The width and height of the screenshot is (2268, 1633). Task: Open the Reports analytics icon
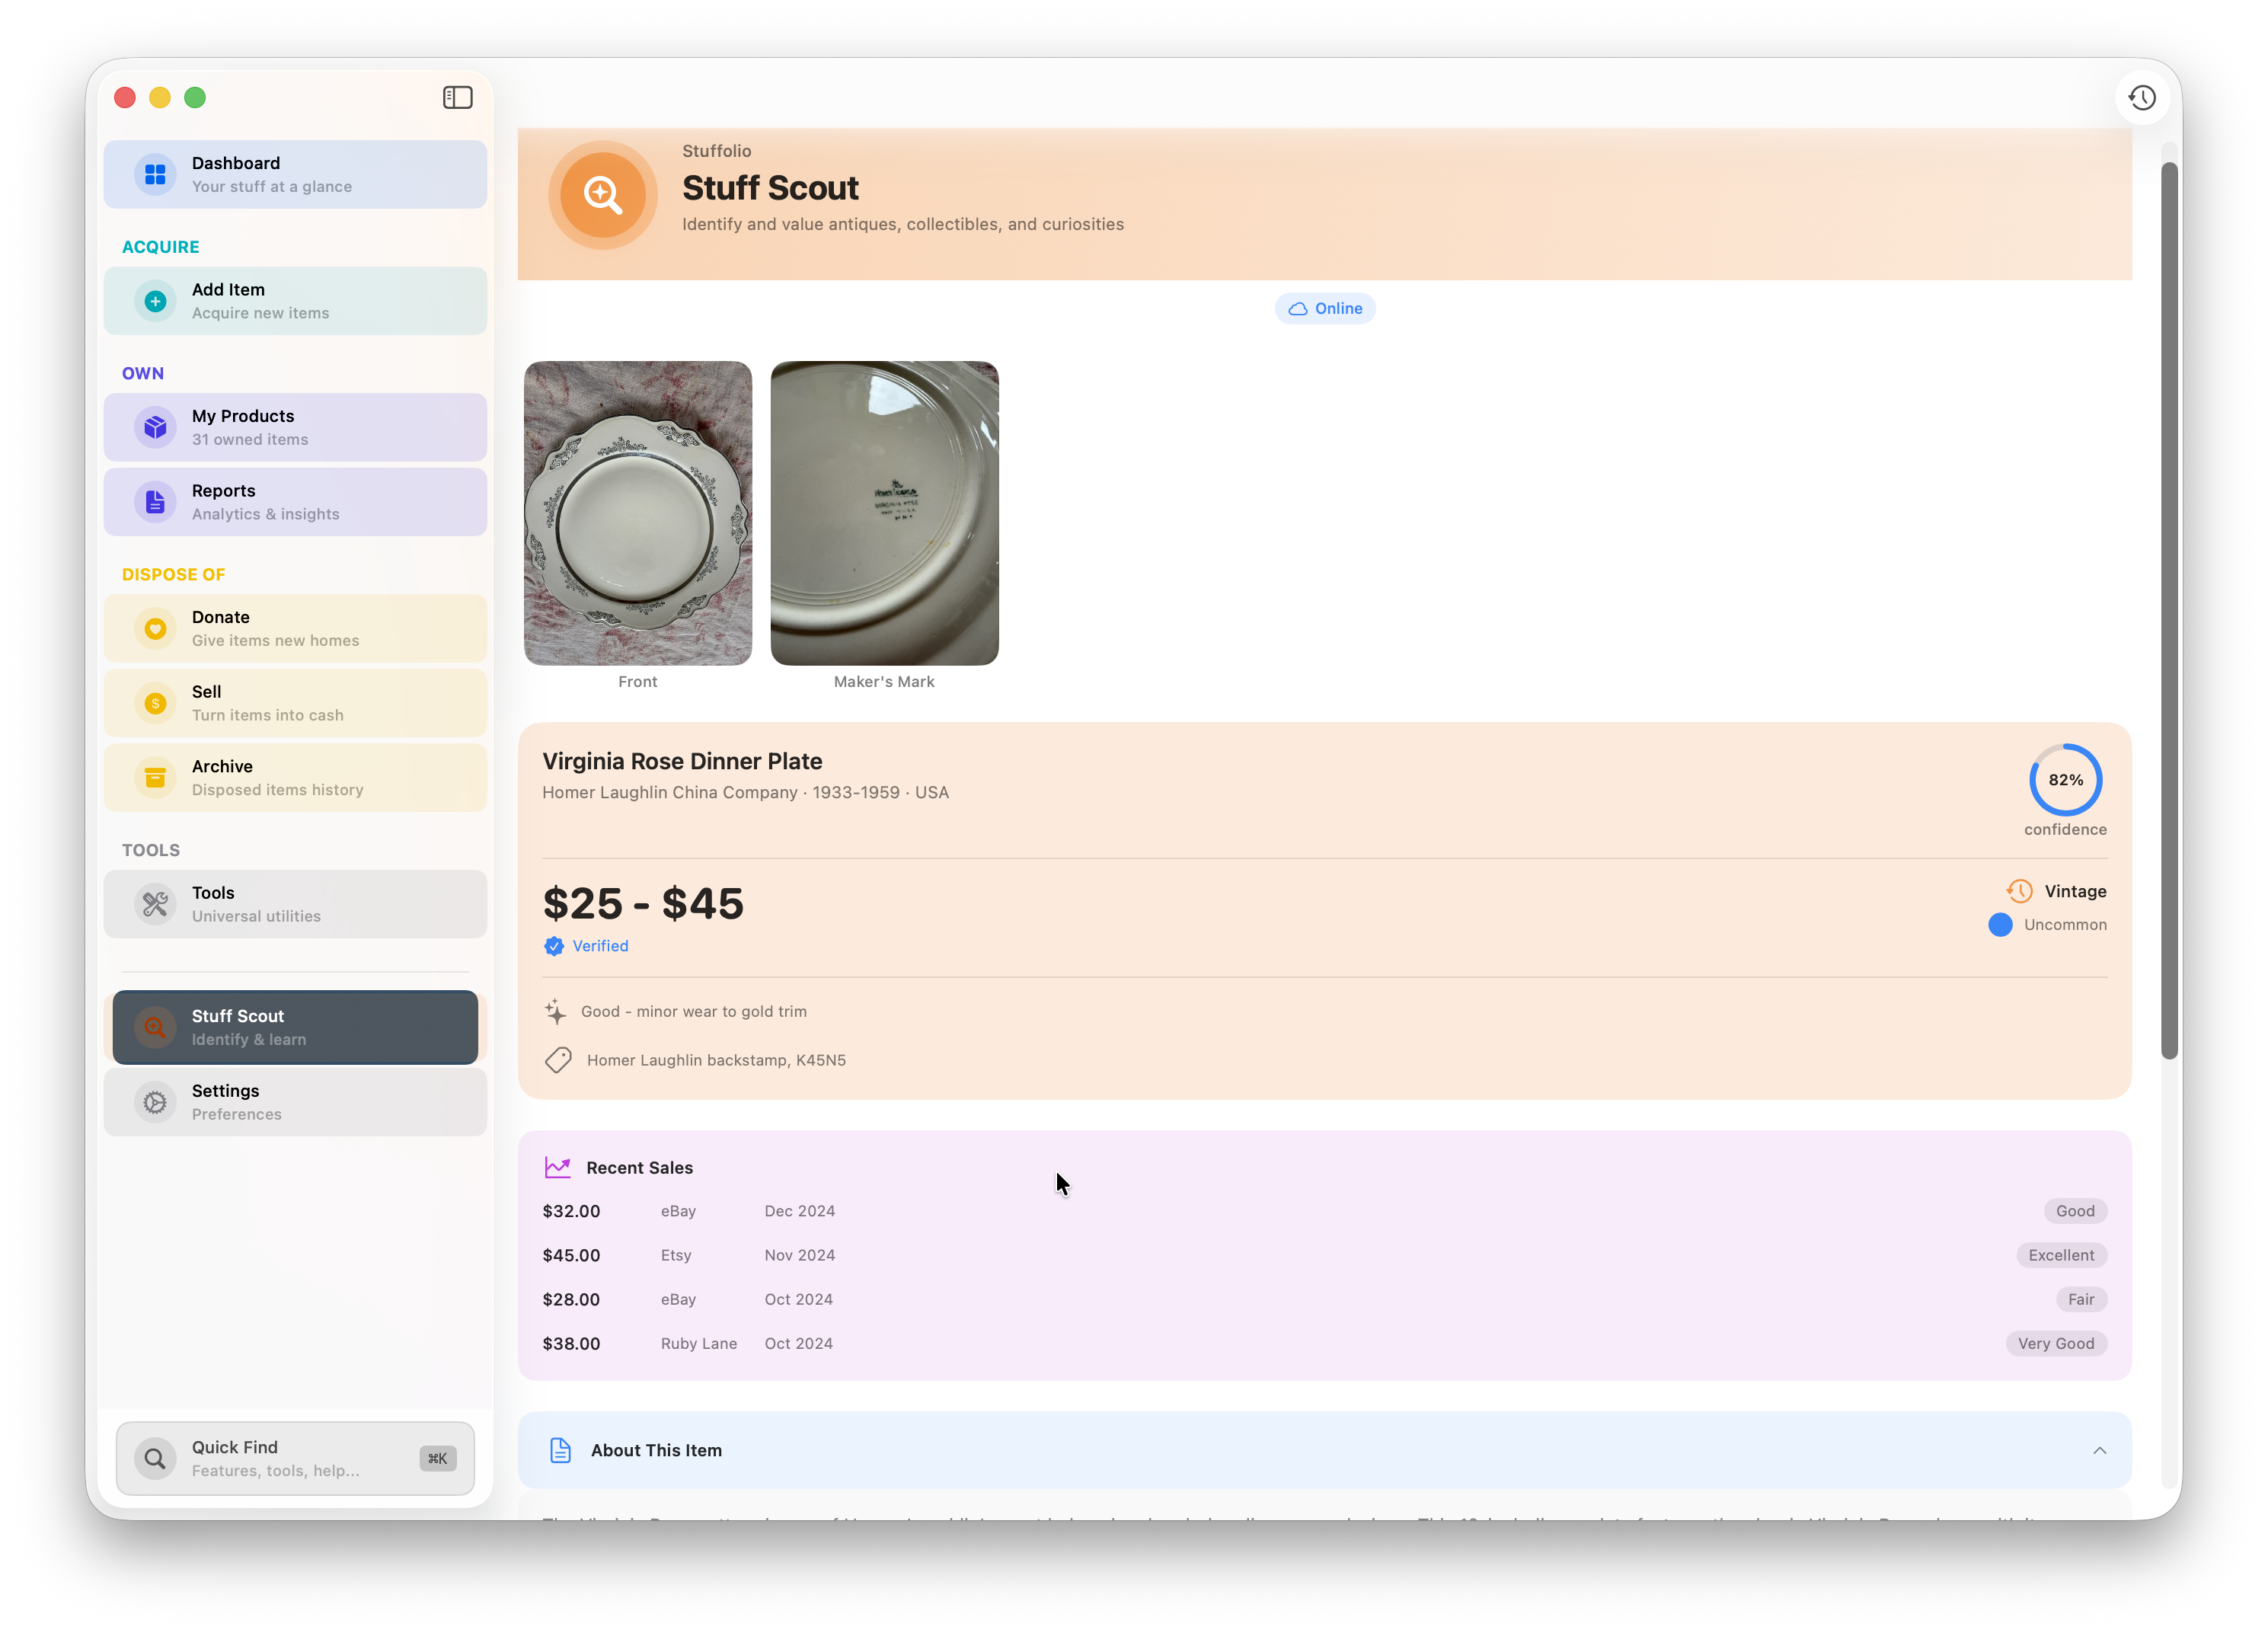[155, 501]
